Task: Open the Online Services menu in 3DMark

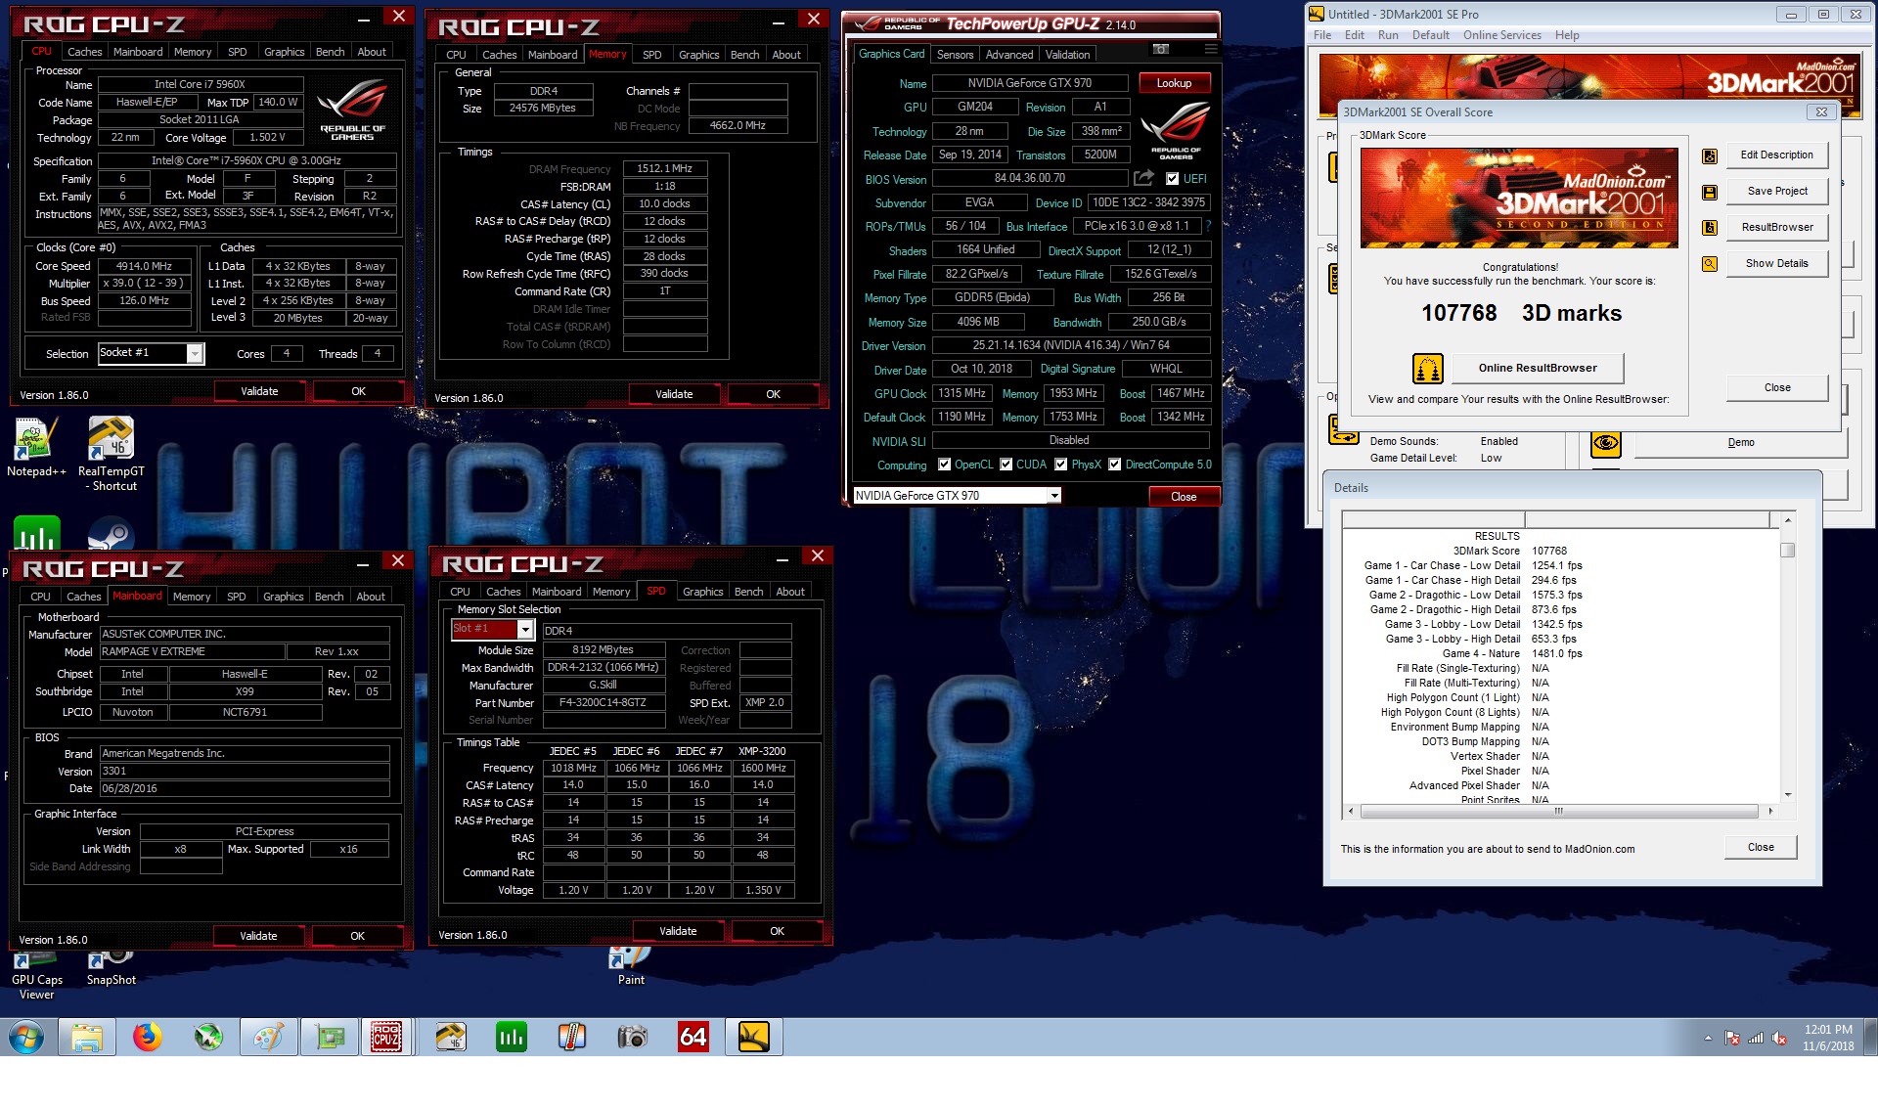Action: [x=1501, y=35]
